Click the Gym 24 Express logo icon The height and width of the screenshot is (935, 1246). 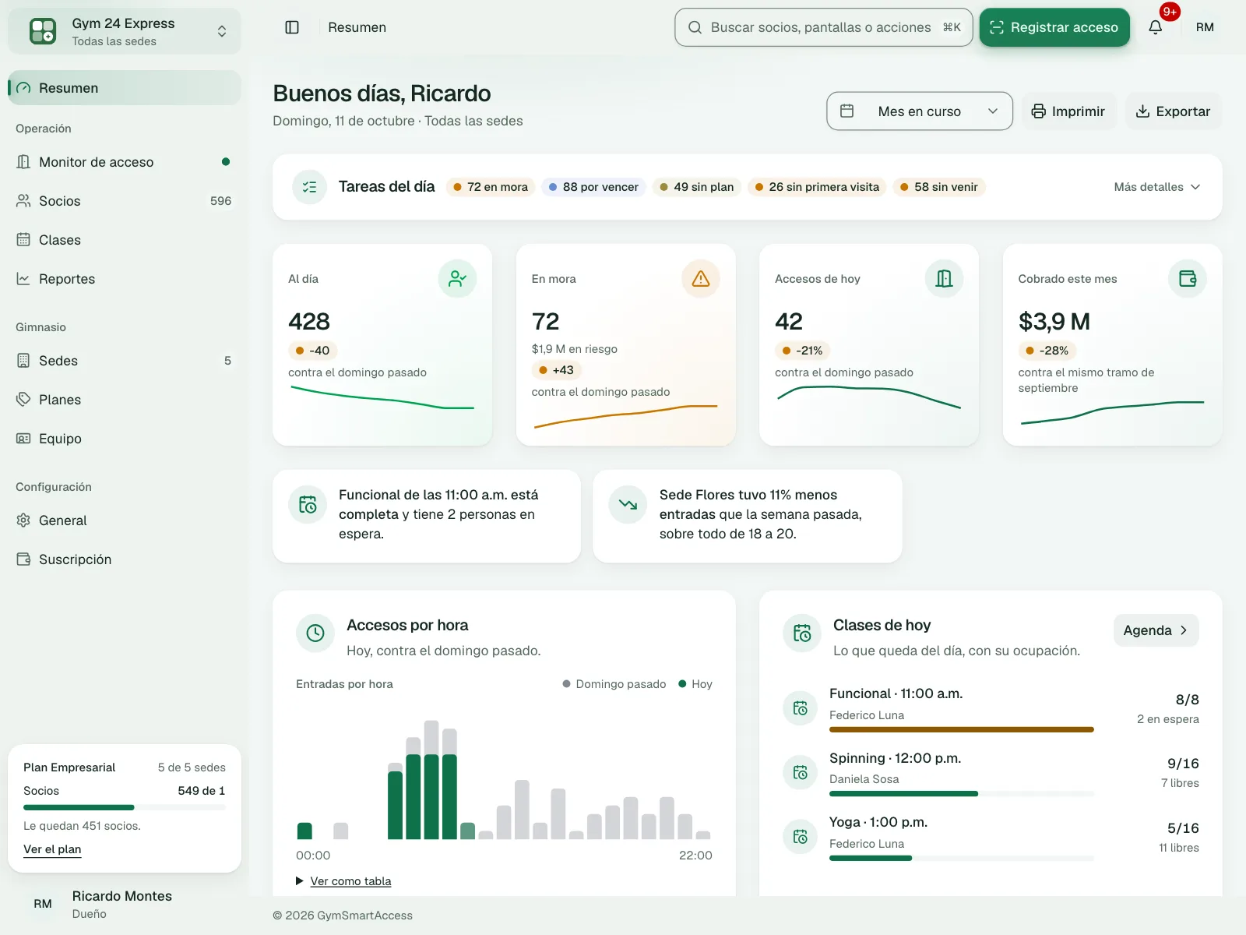click(x=43, y=31)
